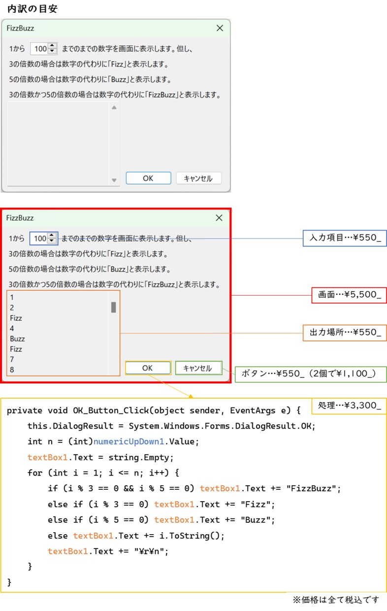Click OK in the FizzBuzz dialog with empty output
The image size is (387, 611).
[148, 178]
